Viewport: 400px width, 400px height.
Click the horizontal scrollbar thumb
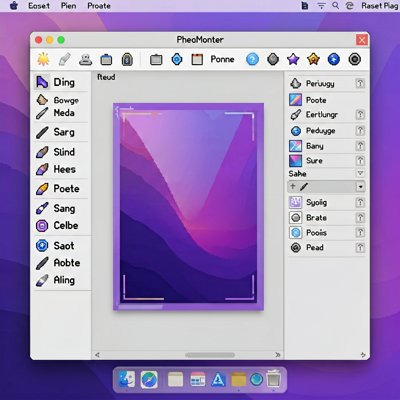pyautogui.click(x=210, y=355)
